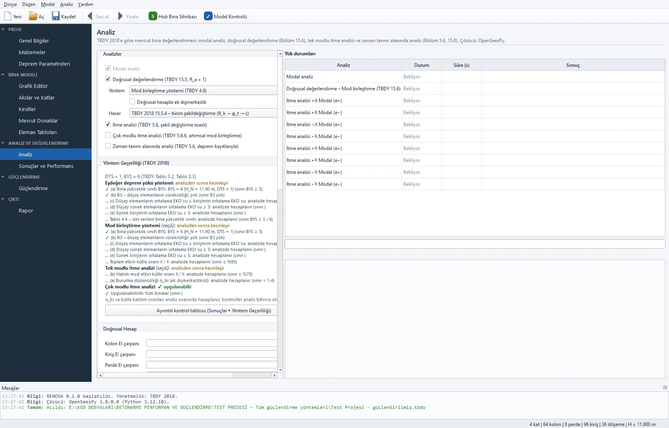Viewport: 669px width, 428px height.
Task: Click the horizontal scrollbar of analysis panel
Action: point(187,375)
